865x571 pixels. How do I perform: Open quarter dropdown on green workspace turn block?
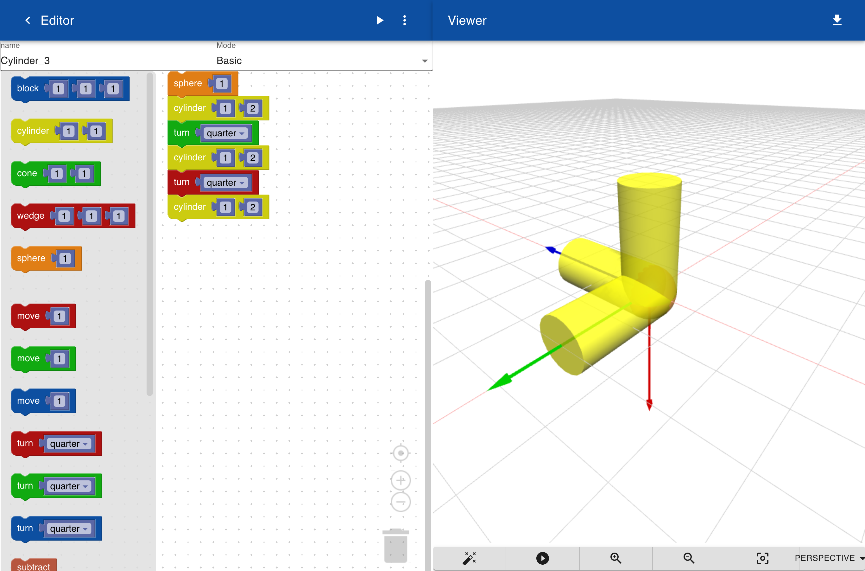pos(226,133)
